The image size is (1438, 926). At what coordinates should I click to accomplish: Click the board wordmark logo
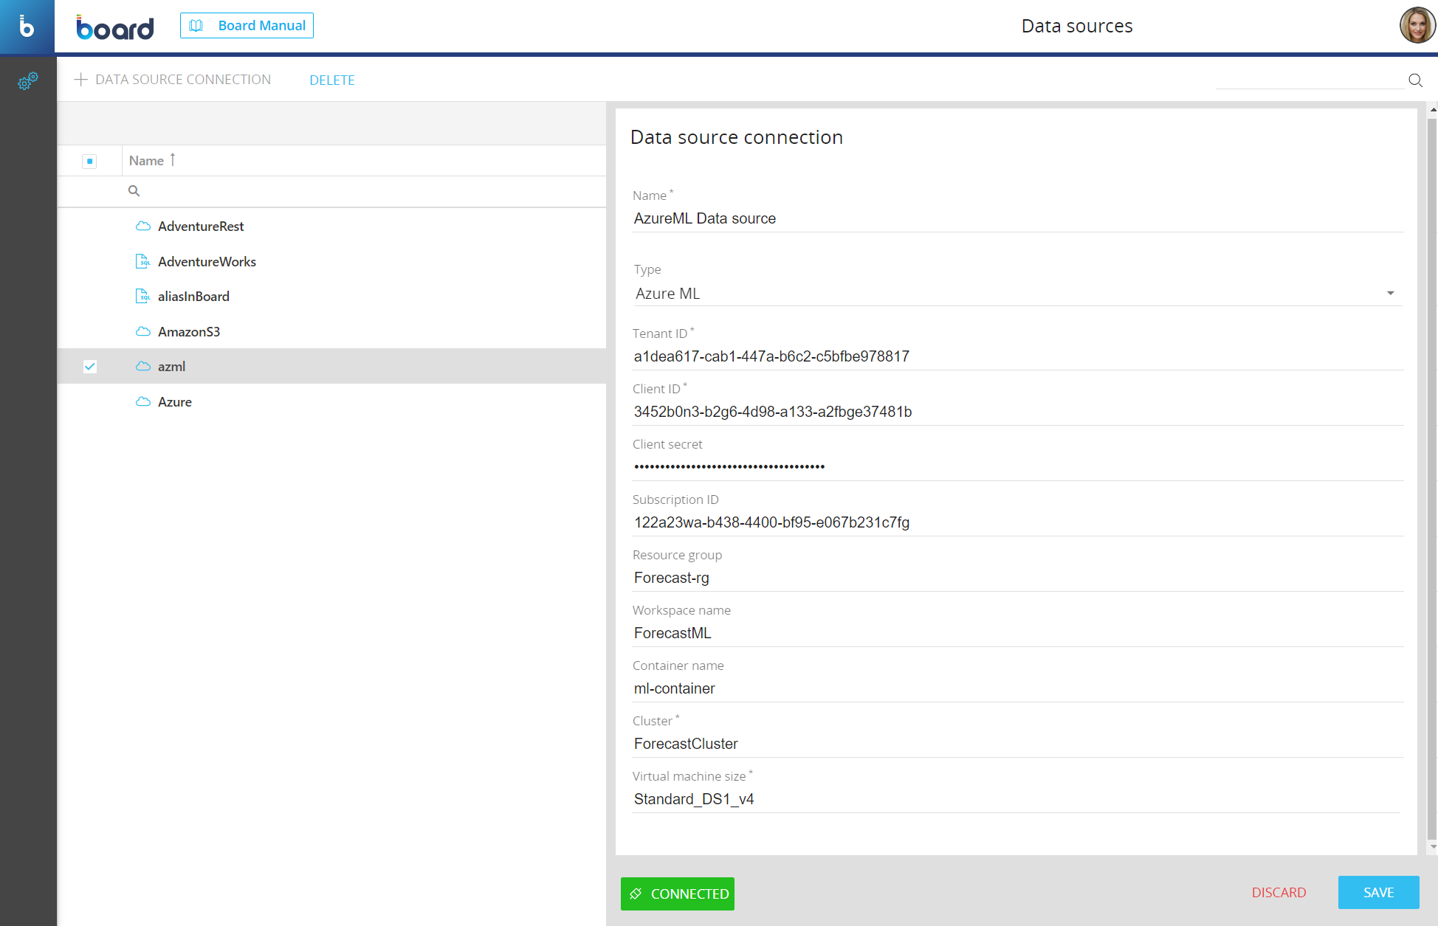point(115,27)
